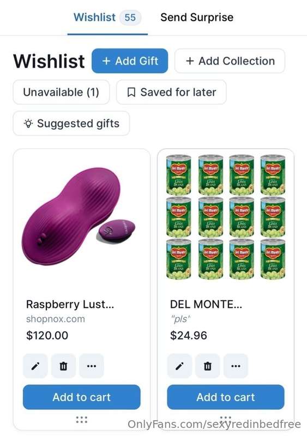The image size is (307, 436).
Task: Show Unavailable (1) items
Action: pyautogui.click(x=61, y=92)
